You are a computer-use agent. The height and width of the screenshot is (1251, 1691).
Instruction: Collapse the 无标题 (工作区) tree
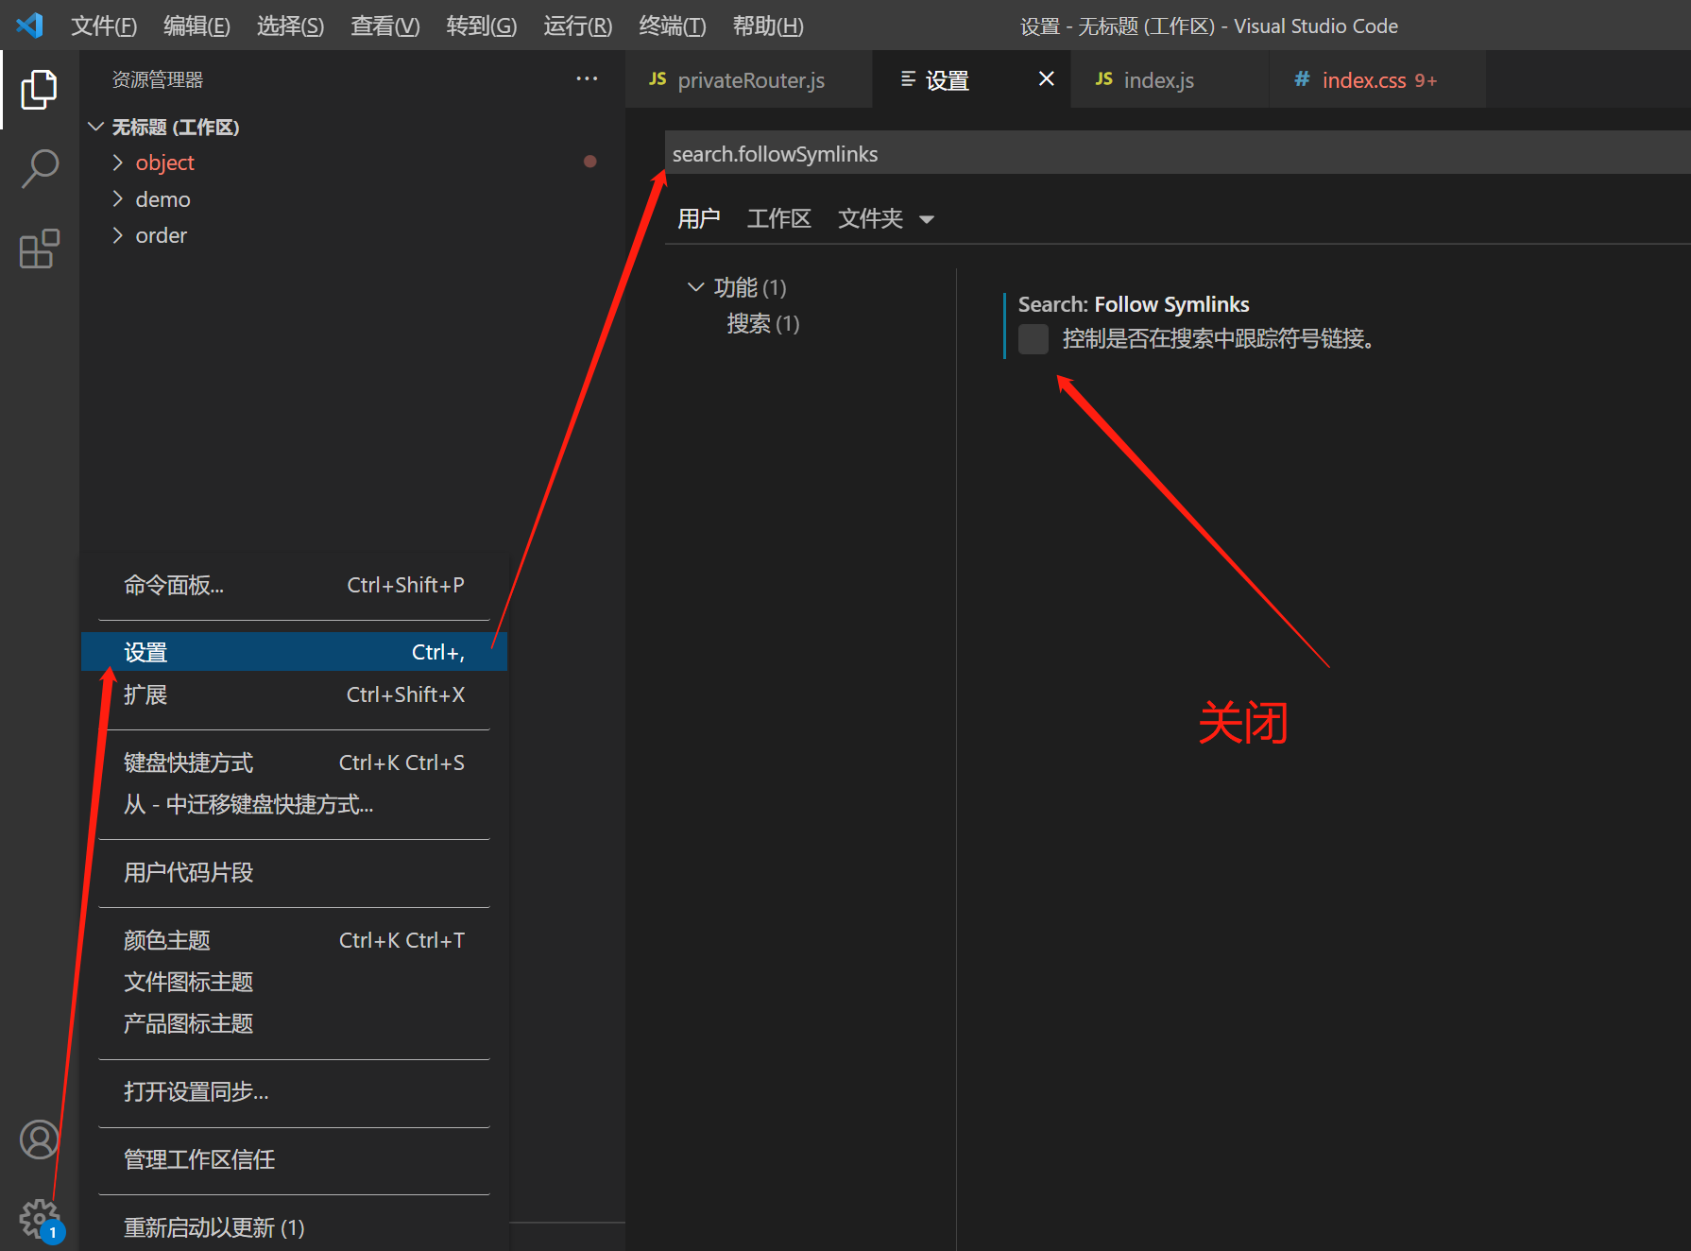click(95, 126)
